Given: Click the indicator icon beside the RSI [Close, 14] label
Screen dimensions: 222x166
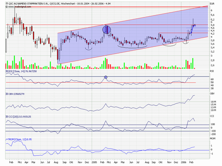Looking at the screenshot, I should (7, 71).
